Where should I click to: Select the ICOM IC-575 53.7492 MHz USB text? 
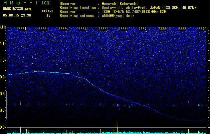134,12
